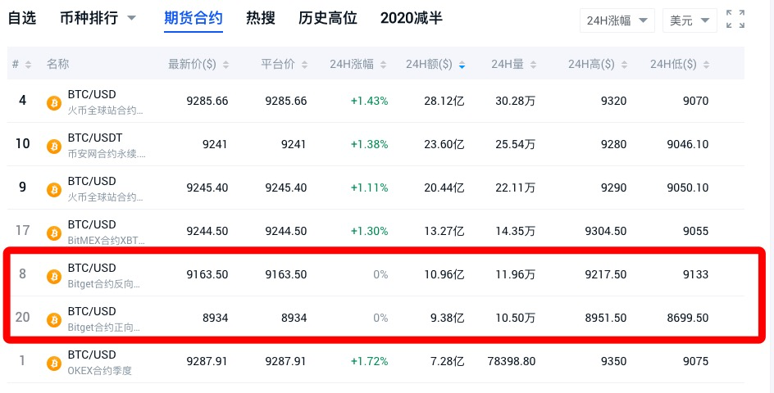Open the 热搜 tab
The height and width of the screenshot is (393, 774).
pos(260,19)
